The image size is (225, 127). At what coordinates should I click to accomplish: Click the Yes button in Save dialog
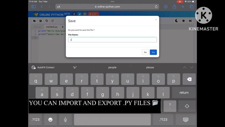153,52
